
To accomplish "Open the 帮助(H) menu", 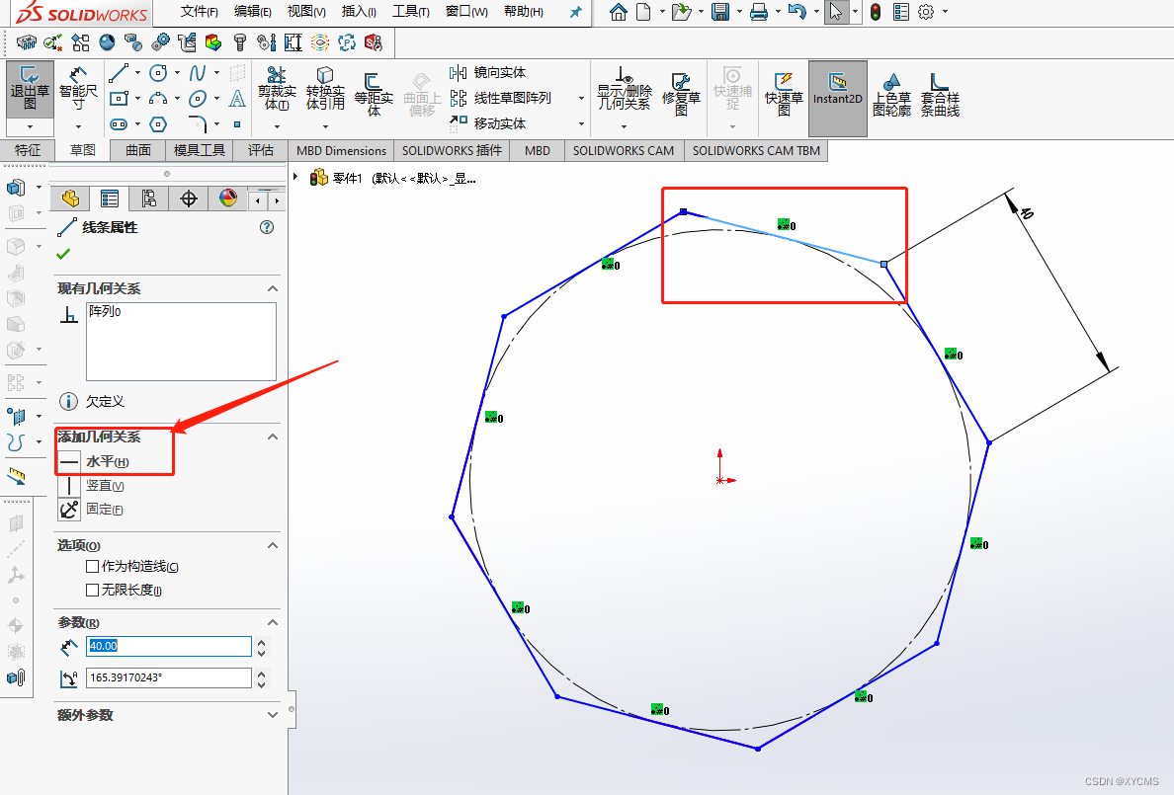I will click(524, 12).
